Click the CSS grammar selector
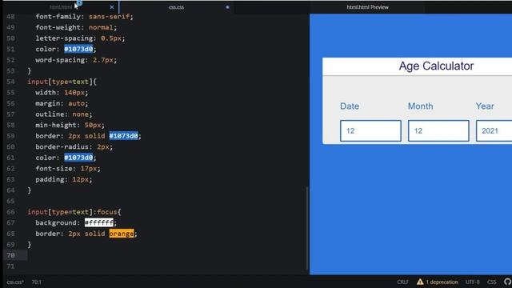The height and width of the screenshot is (288, 512). 492,282
